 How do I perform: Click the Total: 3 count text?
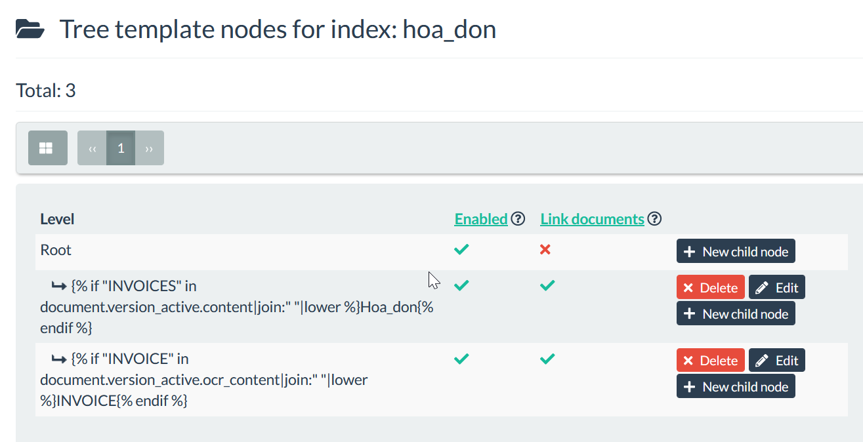(x=46, y=90)
